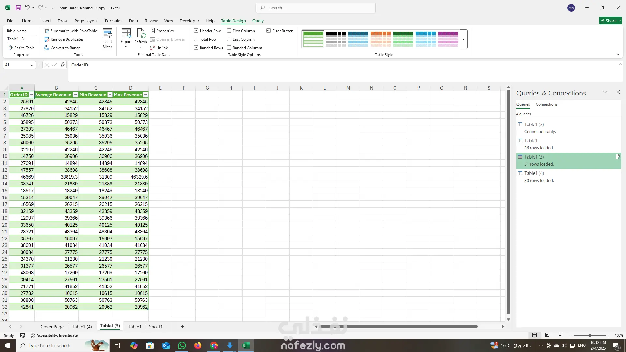Select column B header
Viewport: 626px width, 352px height.
coord(56,88)
